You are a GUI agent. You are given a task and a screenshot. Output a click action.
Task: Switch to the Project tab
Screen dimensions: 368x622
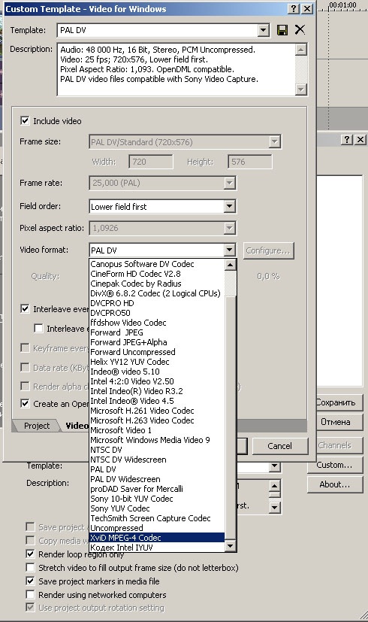pyautogui.click(x=37, y=426)
